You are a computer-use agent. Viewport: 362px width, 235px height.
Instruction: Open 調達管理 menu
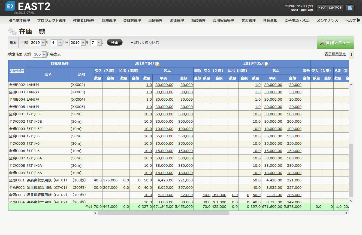point(177,20)
